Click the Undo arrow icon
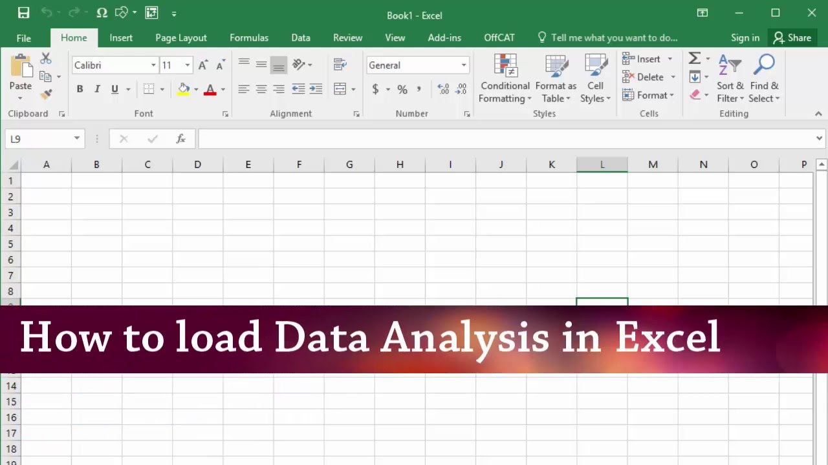Viewport: 828px width, 465px height. (x=46, y=13)
